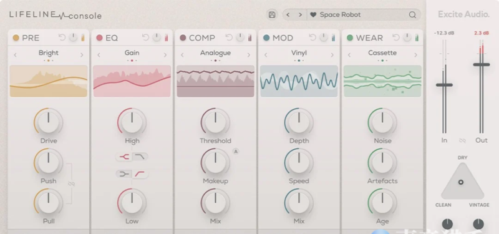Screen dimensions: 499x234
Task: Toggle the Push/Pull link chain icon
Action: coord(71,183)
